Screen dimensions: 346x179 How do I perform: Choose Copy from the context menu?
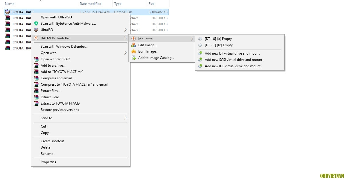click(x=80, y=133)
